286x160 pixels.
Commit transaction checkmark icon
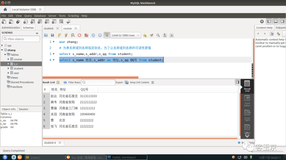[x=93, y=35]
